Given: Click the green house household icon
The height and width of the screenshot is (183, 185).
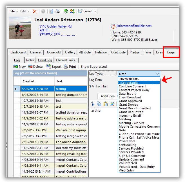Looking at the screenshot, I should pos(66,12).
